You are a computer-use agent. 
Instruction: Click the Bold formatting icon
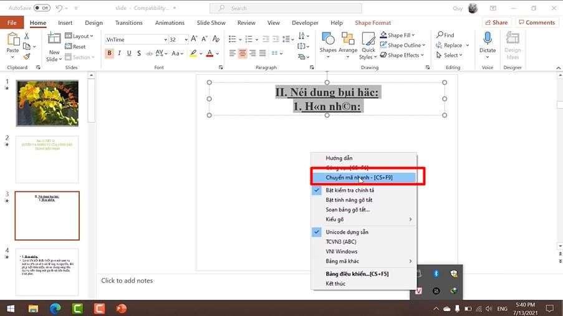110,54
